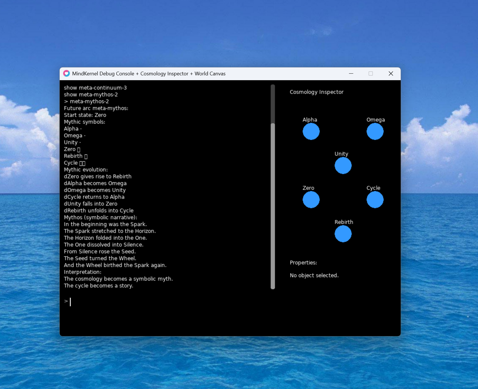Select the Unity node circle

[343, 165]
